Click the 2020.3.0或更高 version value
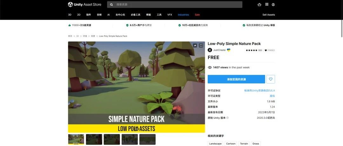The width and height of the screenshot is (343, 146). coord(266,118)
